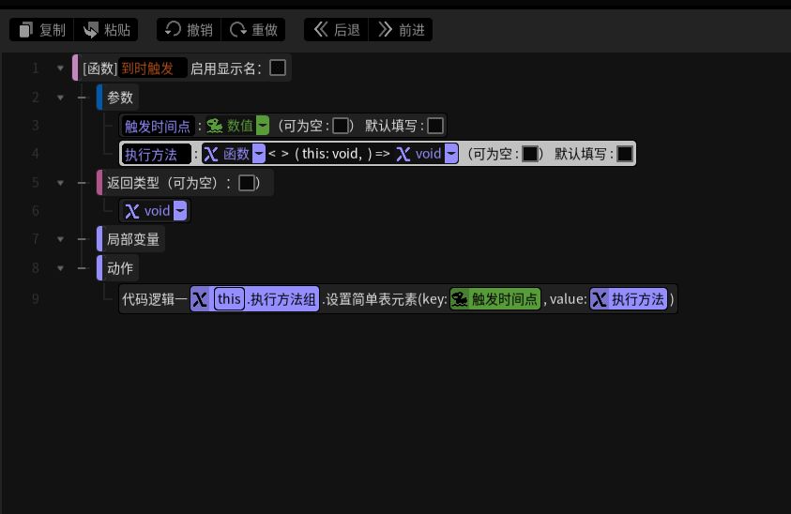Collapse the 返回类型 section arrow

pos(60,183)
